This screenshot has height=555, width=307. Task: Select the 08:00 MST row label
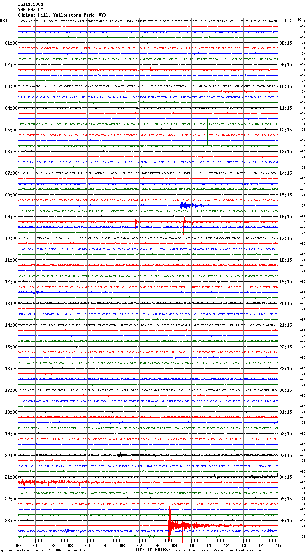tap(11, 195)
